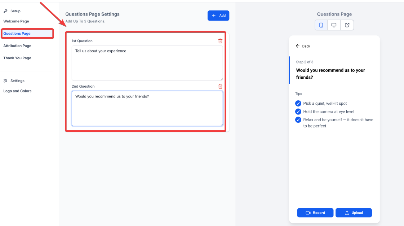Open Thank You Page settings
Image resolution: width=404 pixels, height=226 pixels.
[x=17, y=58]
